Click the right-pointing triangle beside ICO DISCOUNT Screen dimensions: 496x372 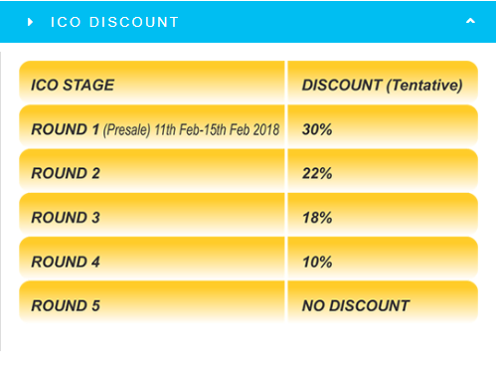pyautogui.click(x=30, y=22)
